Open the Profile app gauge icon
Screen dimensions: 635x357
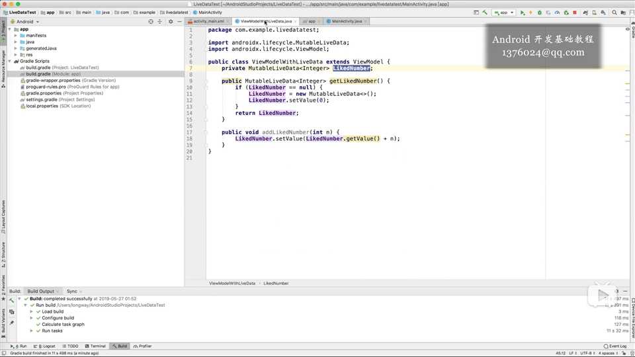point(557,13)
